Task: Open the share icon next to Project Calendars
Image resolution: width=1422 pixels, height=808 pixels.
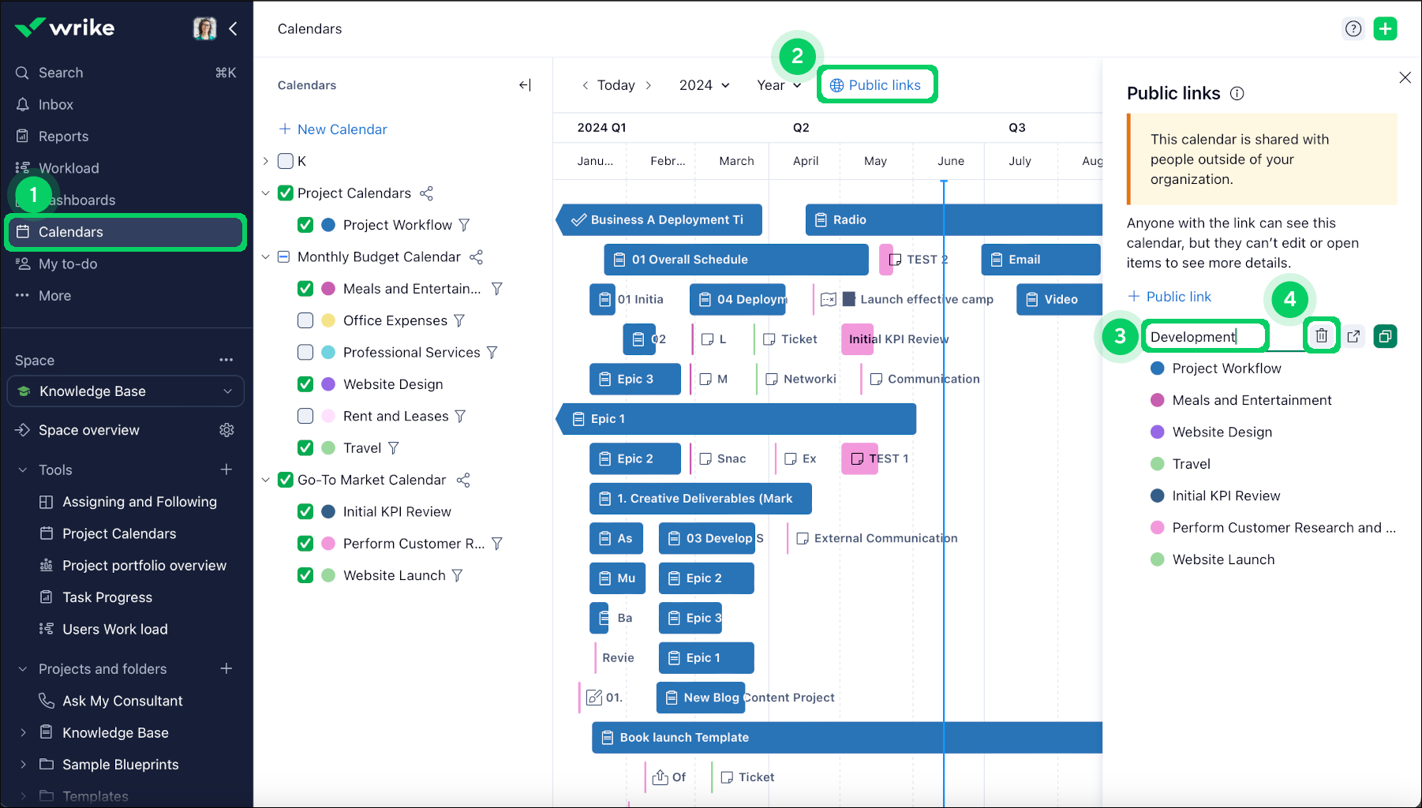Action: [x=426, y=193]
